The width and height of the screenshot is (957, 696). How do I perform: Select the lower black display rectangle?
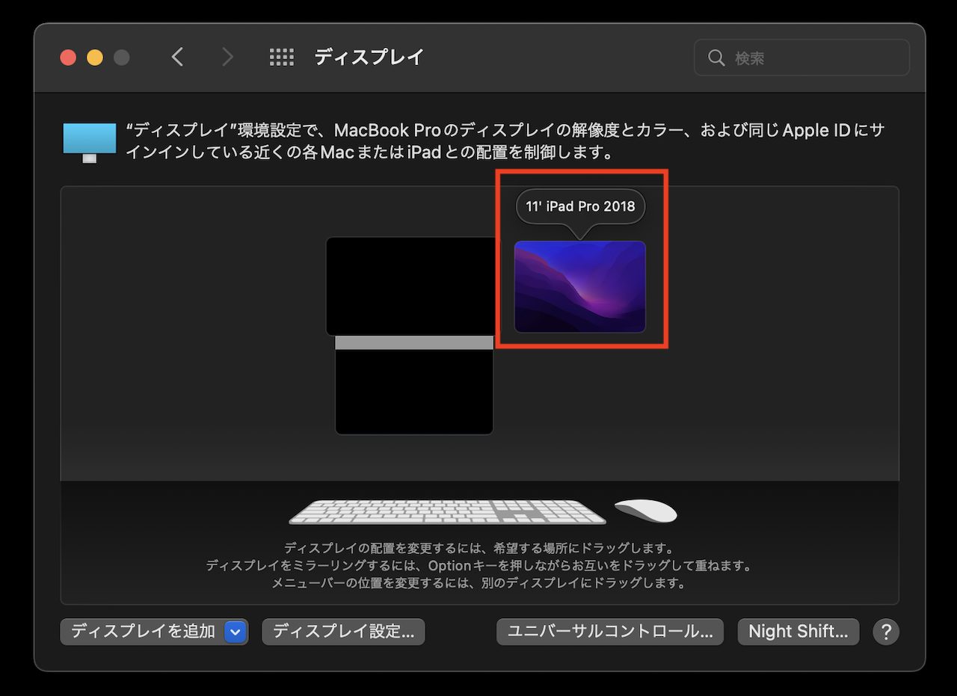point(414,392)
